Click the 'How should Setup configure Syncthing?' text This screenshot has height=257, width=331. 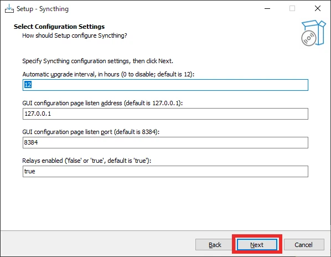[x=75, y=35]
